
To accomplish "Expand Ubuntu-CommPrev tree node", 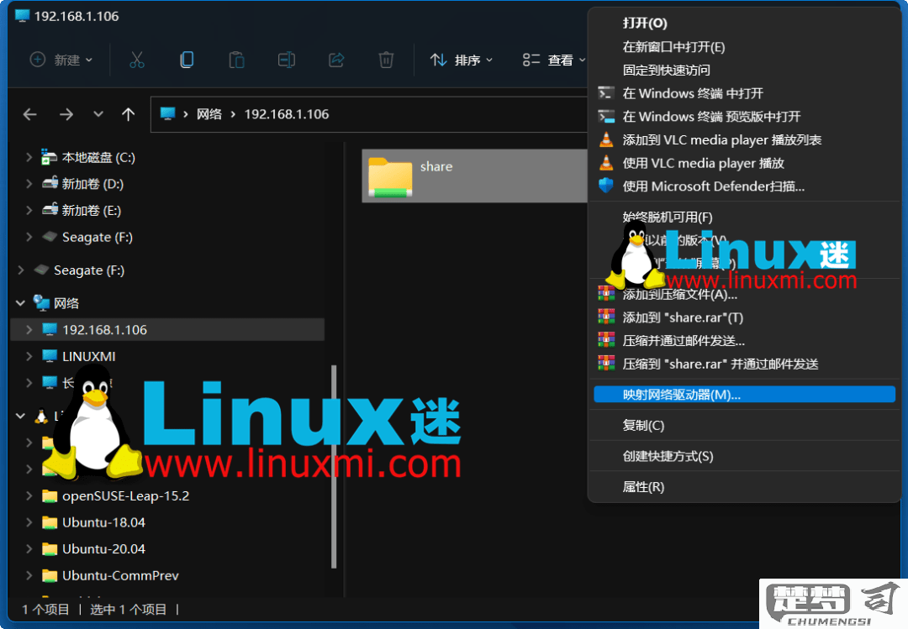I will click(x=29, y=575).
